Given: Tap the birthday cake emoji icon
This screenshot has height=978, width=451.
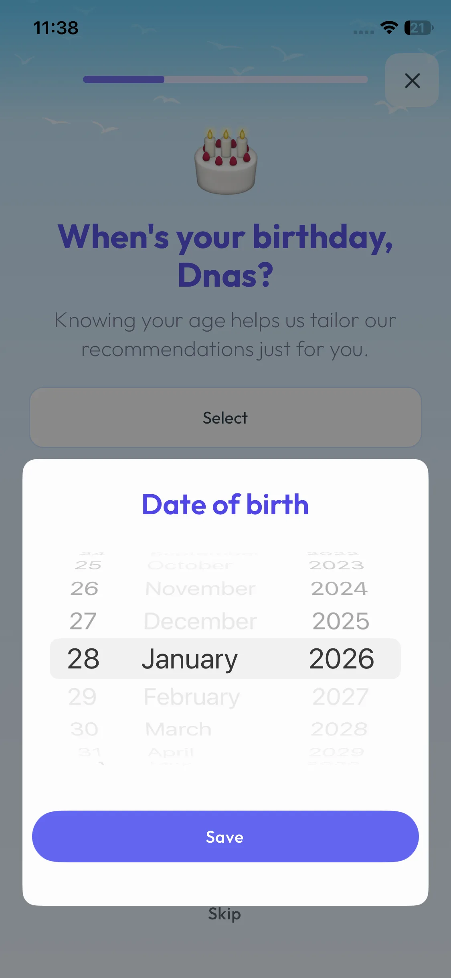Looking at the screenshot, I should click(226, 162).
